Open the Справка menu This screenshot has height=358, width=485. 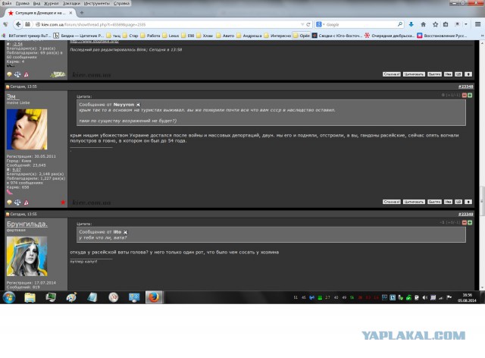pyautogui.click(x=121, y=3)
